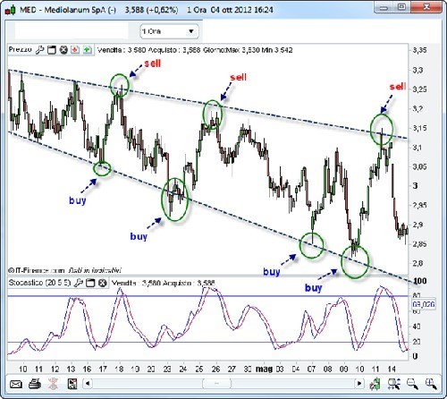
Task: Click the green up-arrow icon in Prezzo header
Action: (87, 50)
